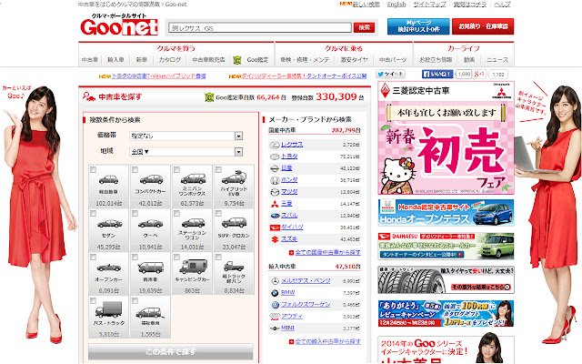Check the 福祉車両 checkbox

click(135, 301)
